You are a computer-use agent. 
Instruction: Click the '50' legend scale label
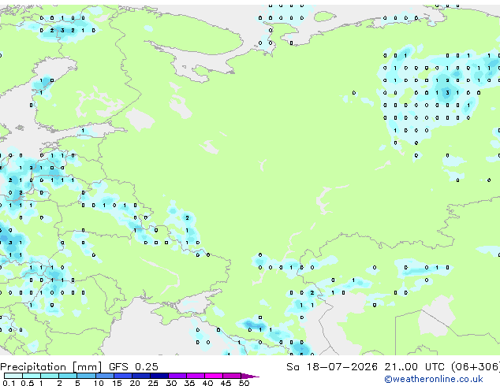(x=244, y=383)
